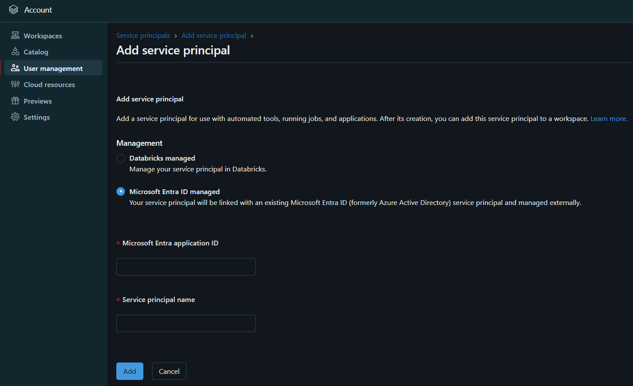Viewport: 633px width, 386px height.
Task: Open the Learn more link
Action: (x=609, y=118)
